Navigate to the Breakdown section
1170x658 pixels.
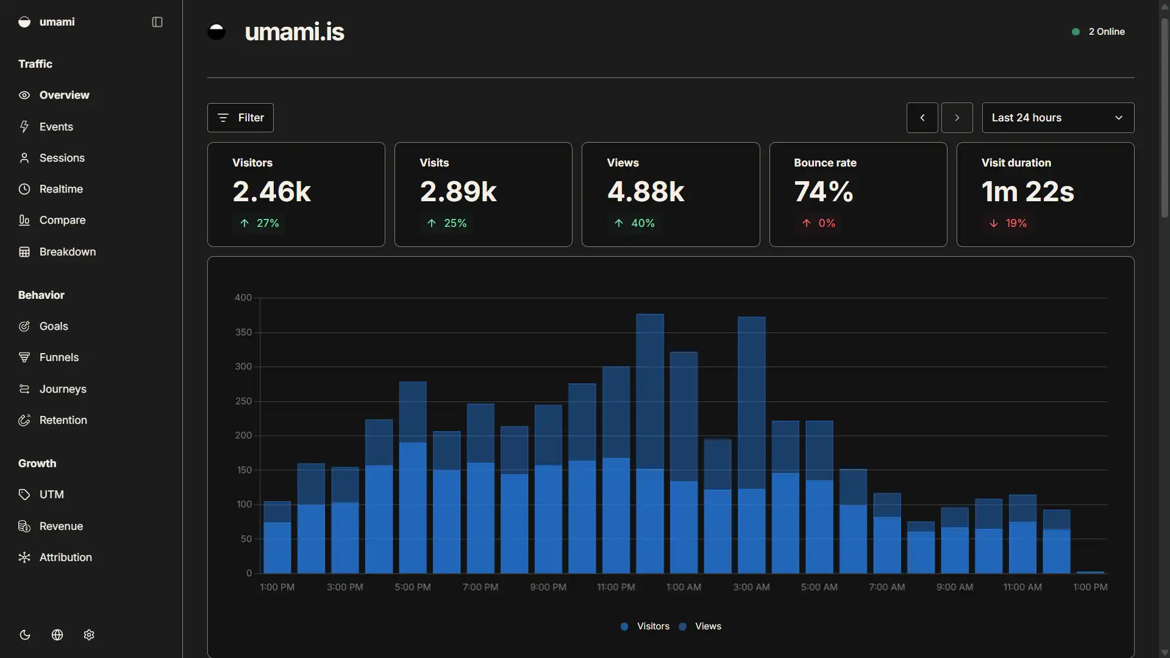pos(67,252)
